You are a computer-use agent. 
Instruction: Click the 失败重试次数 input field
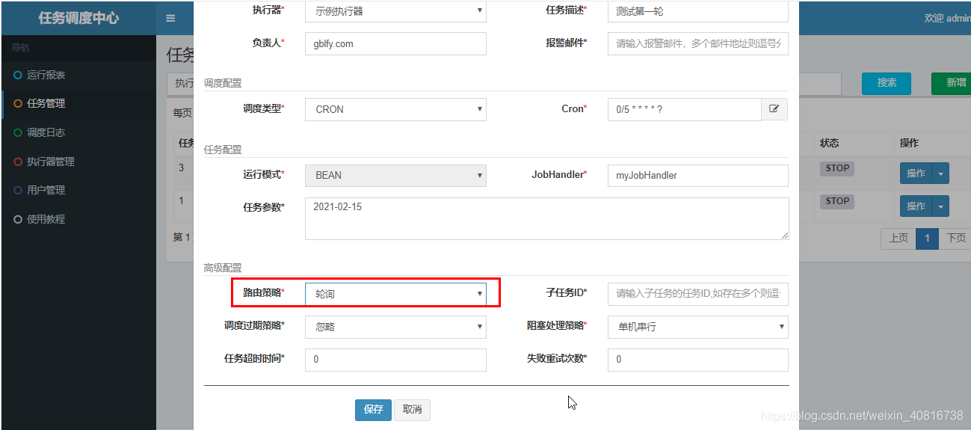coord(697,360)
